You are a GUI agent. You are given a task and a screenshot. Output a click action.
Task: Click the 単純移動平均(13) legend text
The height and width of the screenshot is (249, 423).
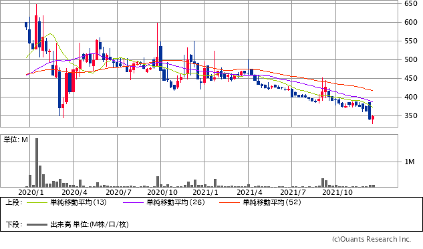point(78,202)
